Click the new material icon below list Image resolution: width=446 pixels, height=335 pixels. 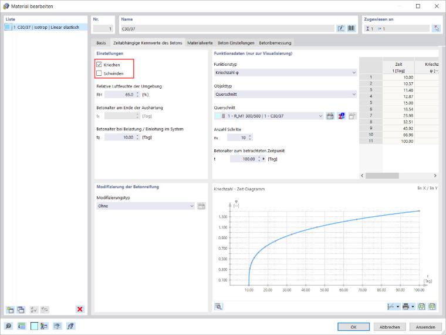(x=10, y=310)
